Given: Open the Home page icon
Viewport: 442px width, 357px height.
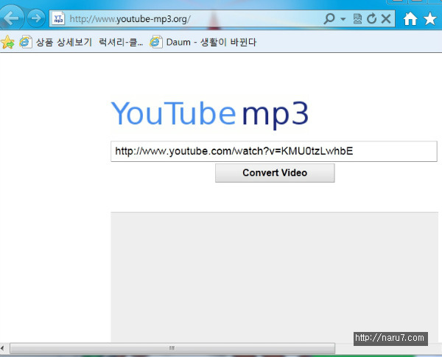Looking at the screenshot, I should pos(410,18).
